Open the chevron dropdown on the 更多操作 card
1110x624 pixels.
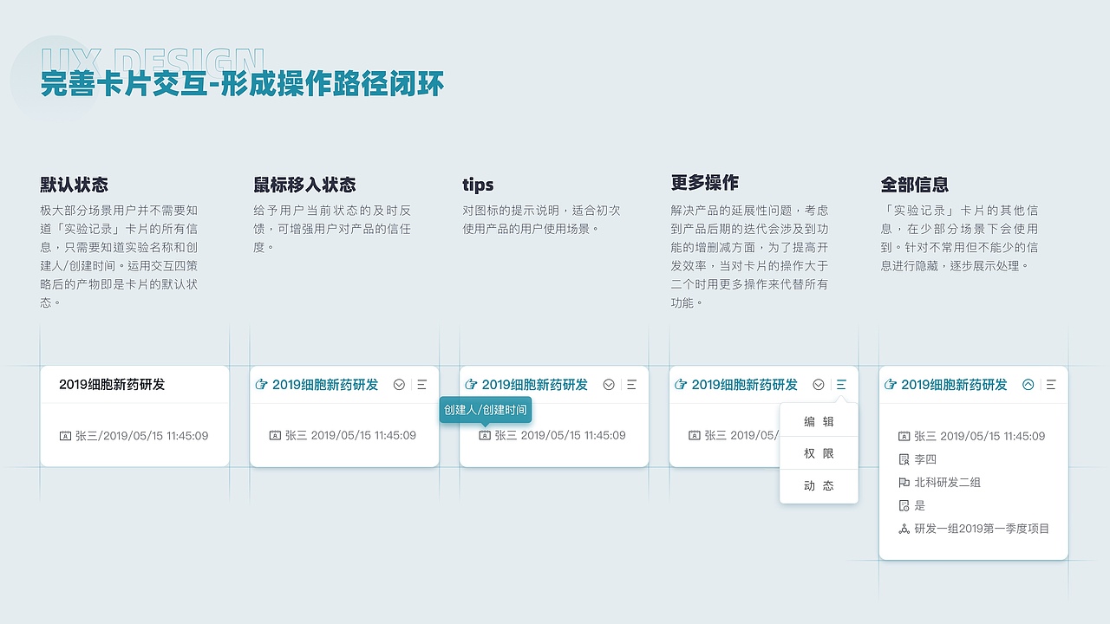817,385
